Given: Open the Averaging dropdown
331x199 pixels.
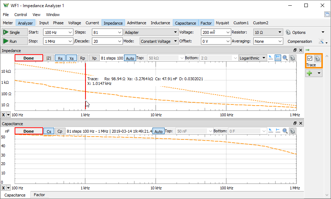Looking at the screenshot, I should 268,41.
